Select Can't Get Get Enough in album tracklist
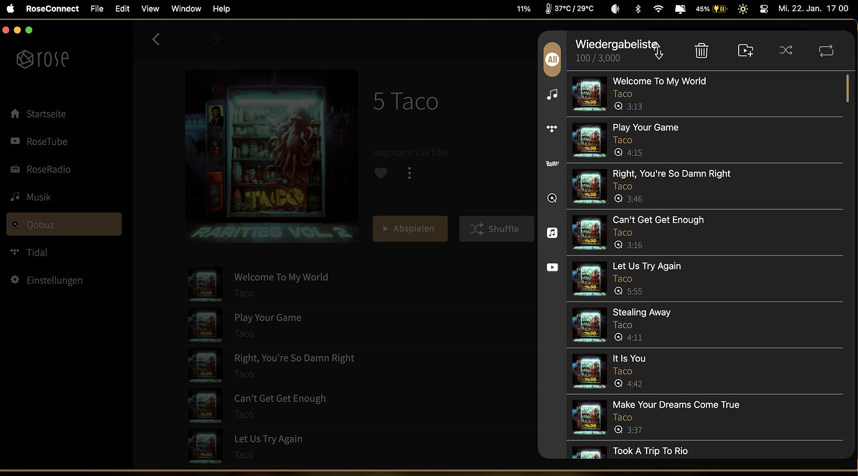The image size is (858, 476). pyautogui.click(x=361, y=406)
